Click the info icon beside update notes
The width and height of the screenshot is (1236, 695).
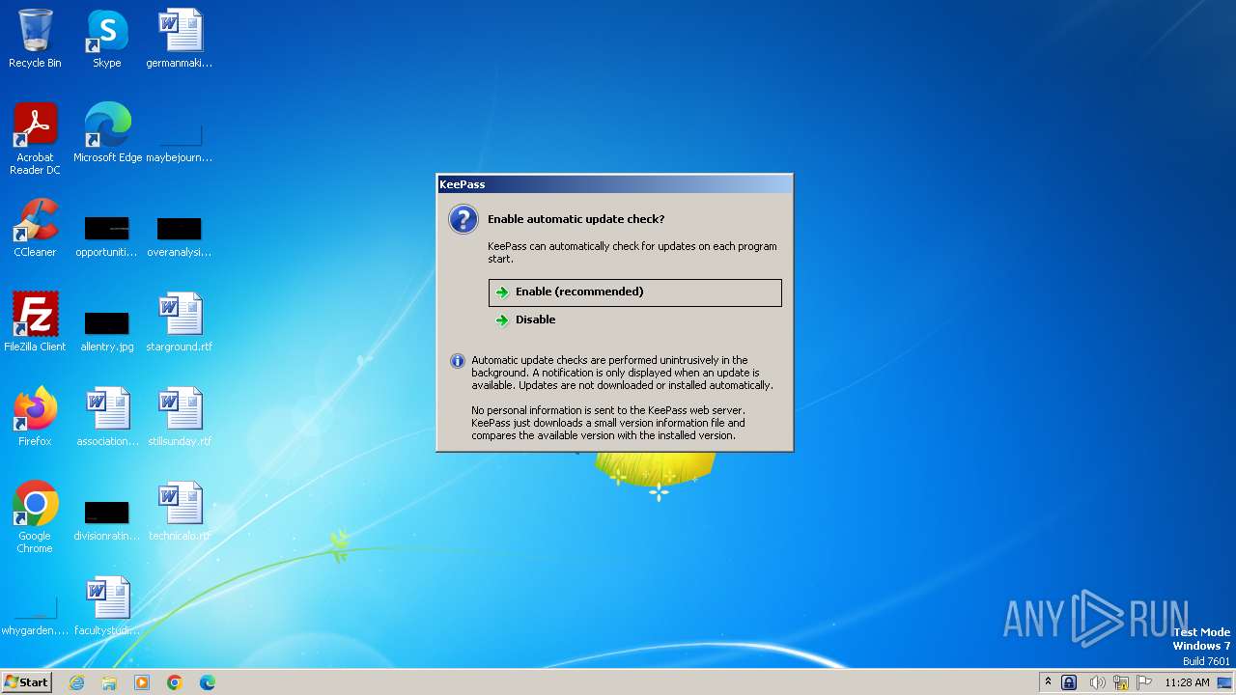point(458,361)
